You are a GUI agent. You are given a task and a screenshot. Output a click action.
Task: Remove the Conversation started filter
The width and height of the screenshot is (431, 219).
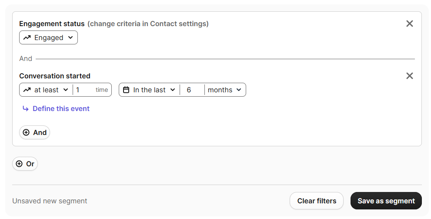click(x=410, y=76)
